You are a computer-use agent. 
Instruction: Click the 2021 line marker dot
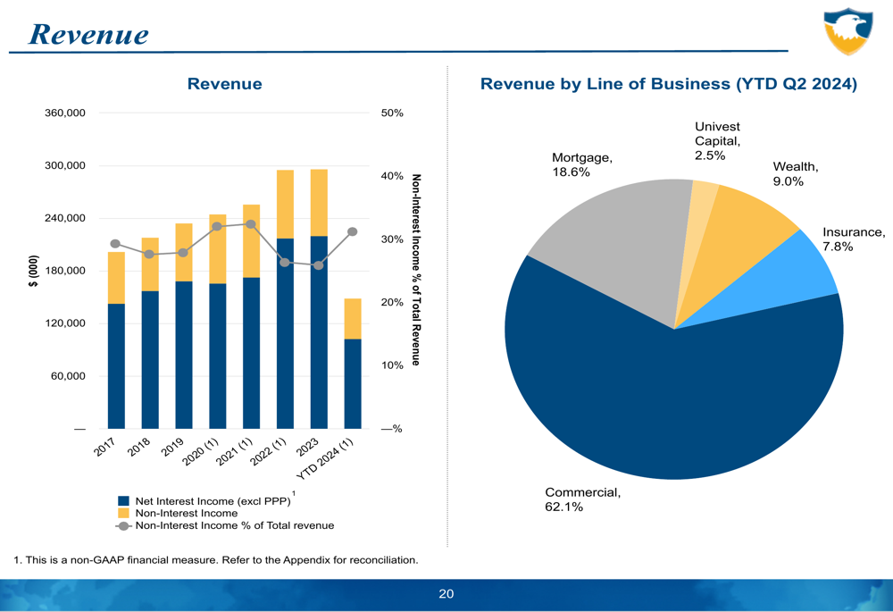click(x=251, y=224)
